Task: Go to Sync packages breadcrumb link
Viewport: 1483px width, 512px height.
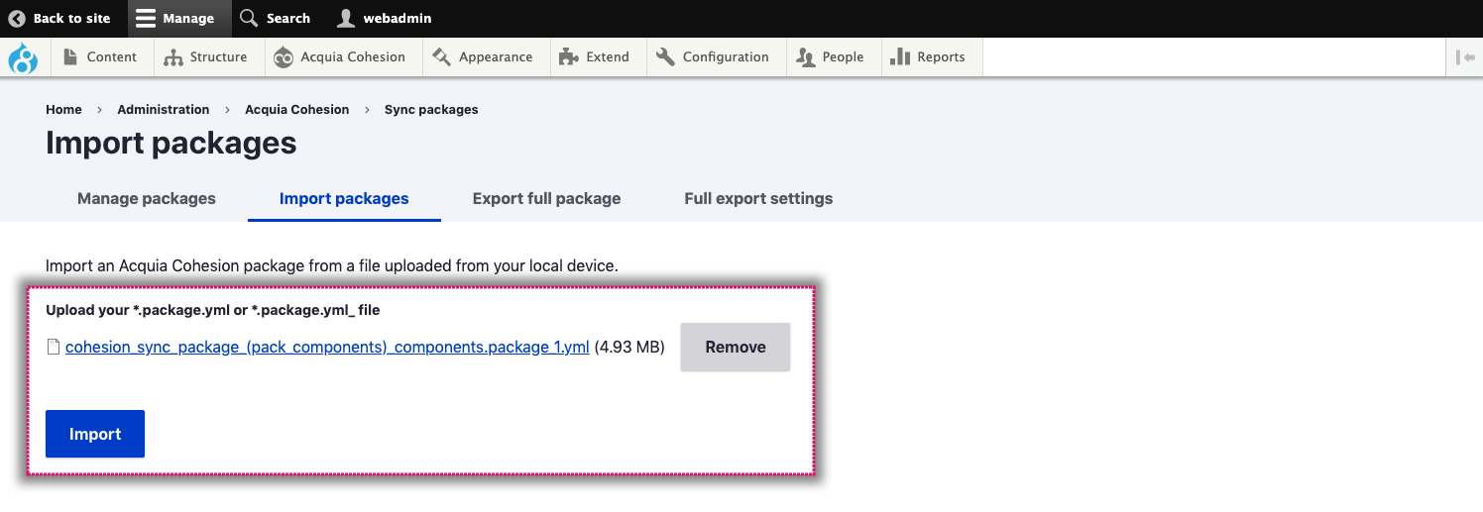Action: coord(431,110)
